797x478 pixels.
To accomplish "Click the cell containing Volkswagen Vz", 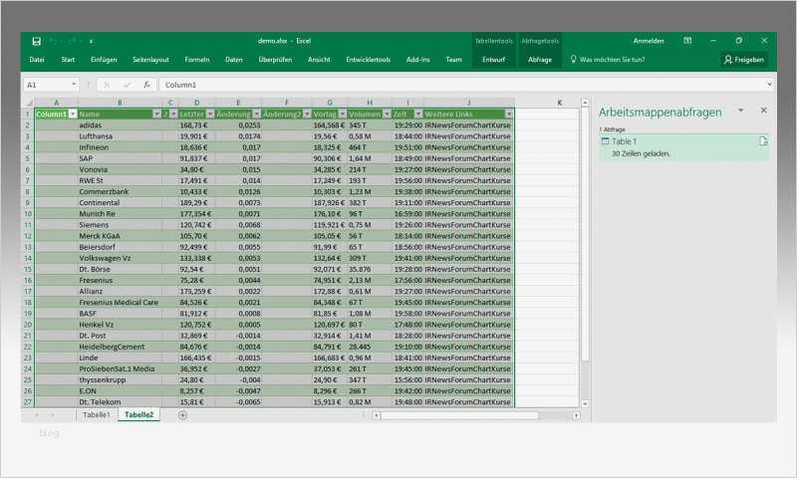I will pyautogui.click(x=120, y=258).
